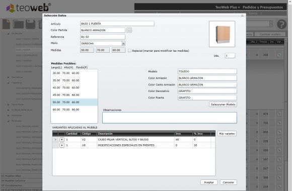Viewport: 292px width, 191px height.
Task: Click the teoweb logo
Action: click(28, 8)
